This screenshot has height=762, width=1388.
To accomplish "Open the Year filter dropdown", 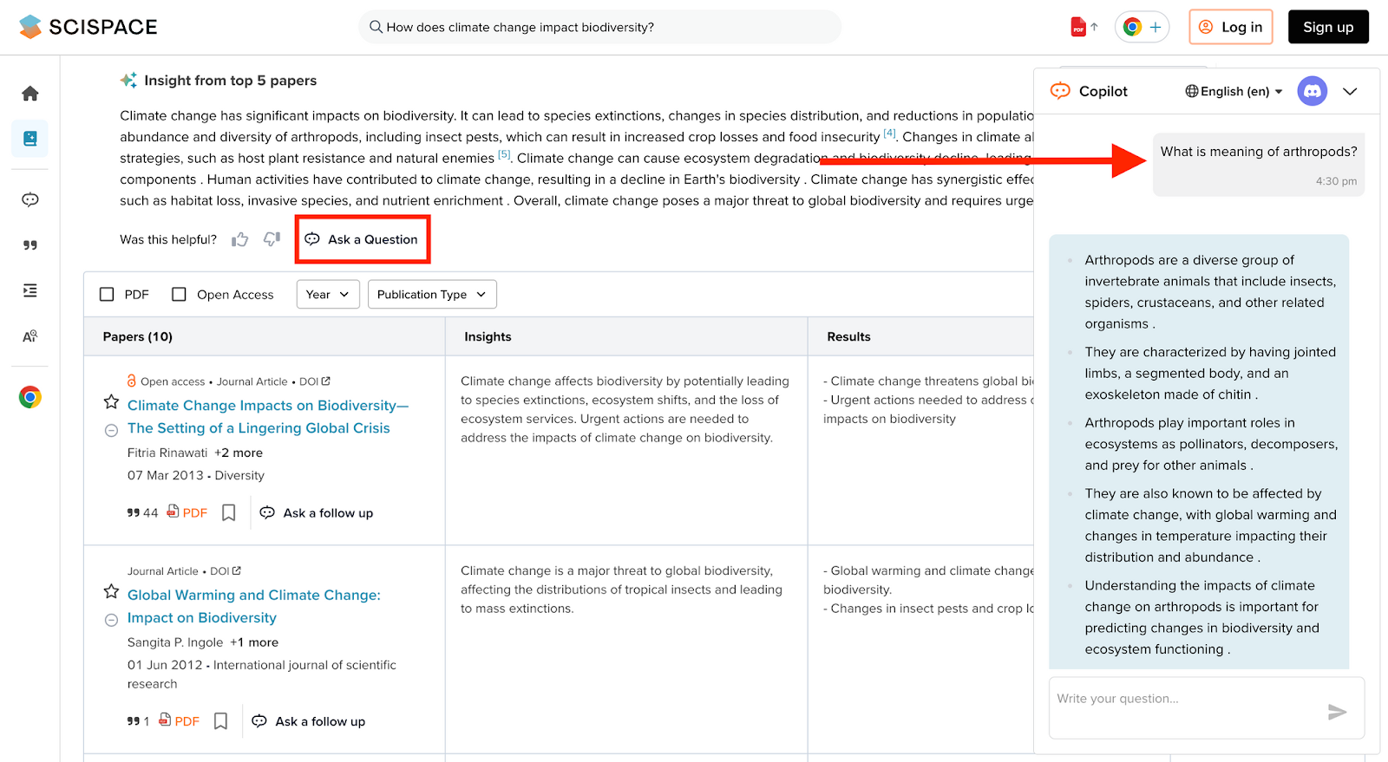I will coord(327,295).
